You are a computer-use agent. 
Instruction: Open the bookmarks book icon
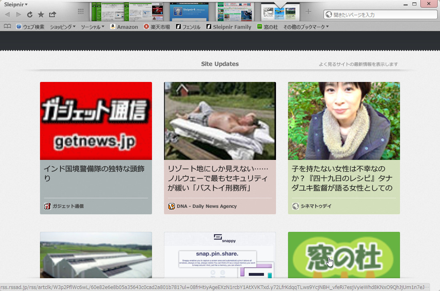pos(7,26)
